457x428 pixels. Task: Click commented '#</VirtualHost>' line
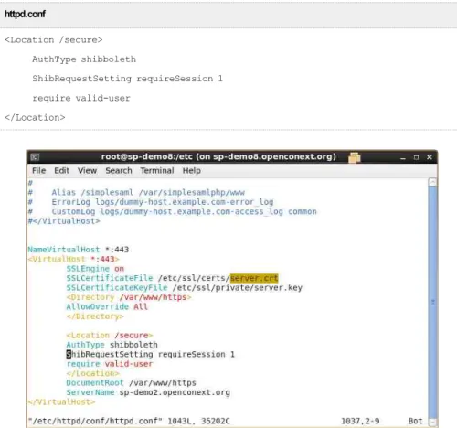tap(64, 220)
